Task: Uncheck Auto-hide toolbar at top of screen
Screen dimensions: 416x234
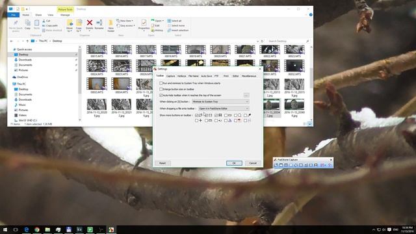Action: coord(161,95)
